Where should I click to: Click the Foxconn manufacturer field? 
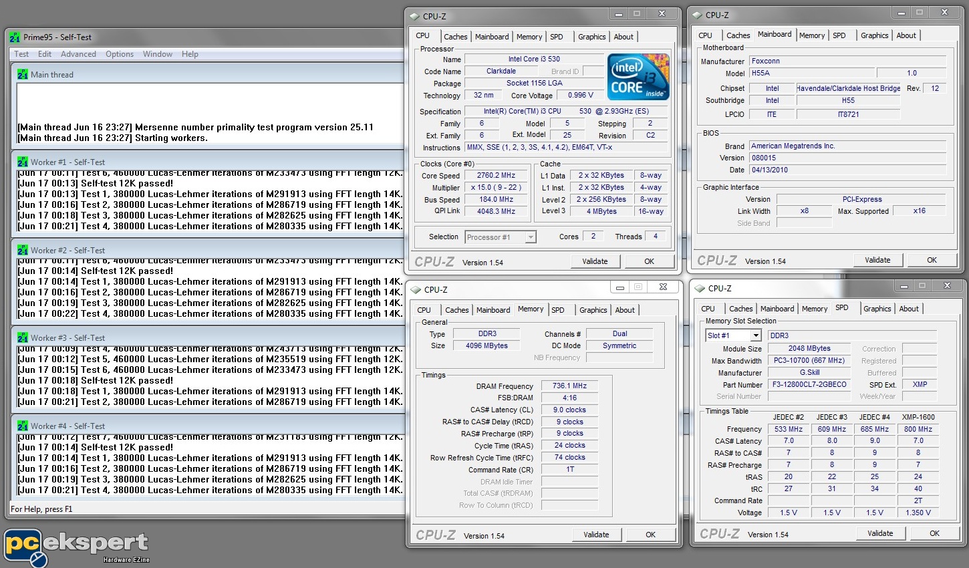pyautogui.click(x=847, y=61)
